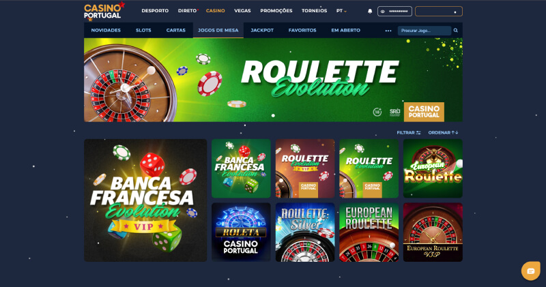Go to the Desporto section
The width and height of the screenshot is (546, 287).
click(x=155, y=11)
